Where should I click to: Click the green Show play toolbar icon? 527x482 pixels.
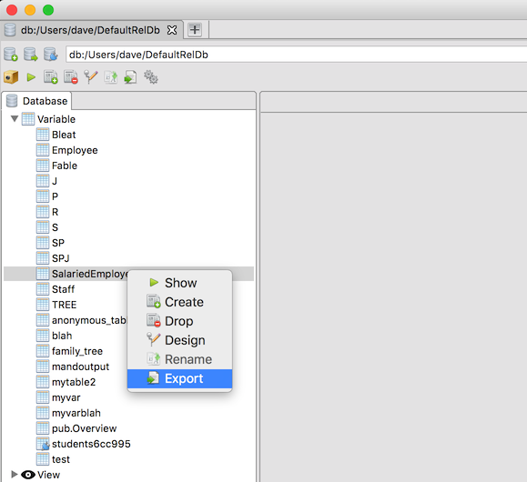[x=31, y=77]
